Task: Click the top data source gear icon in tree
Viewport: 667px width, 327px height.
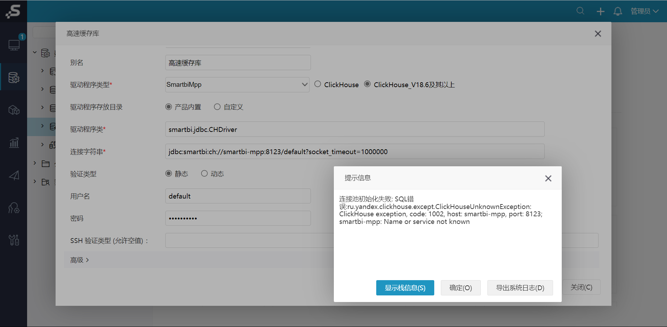Action: pyautogui.click(x=46, y=53)
